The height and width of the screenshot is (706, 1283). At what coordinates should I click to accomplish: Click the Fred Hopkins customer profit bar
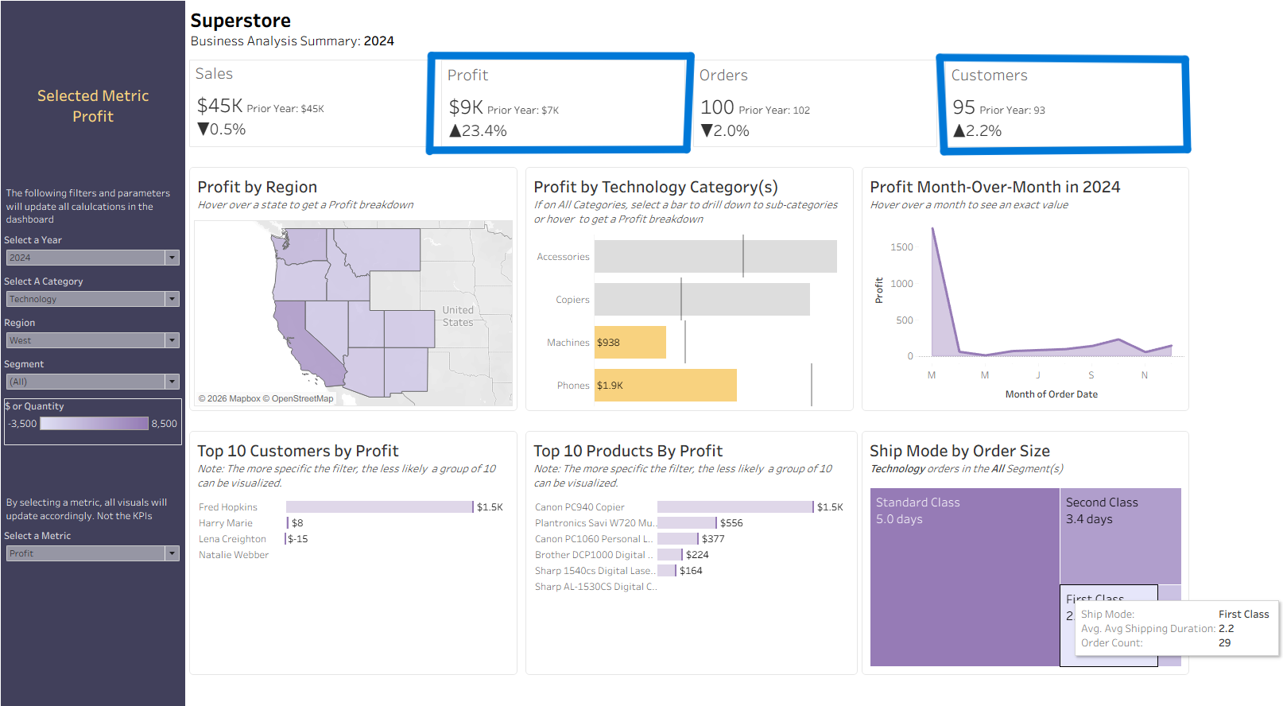pos(379,506)
